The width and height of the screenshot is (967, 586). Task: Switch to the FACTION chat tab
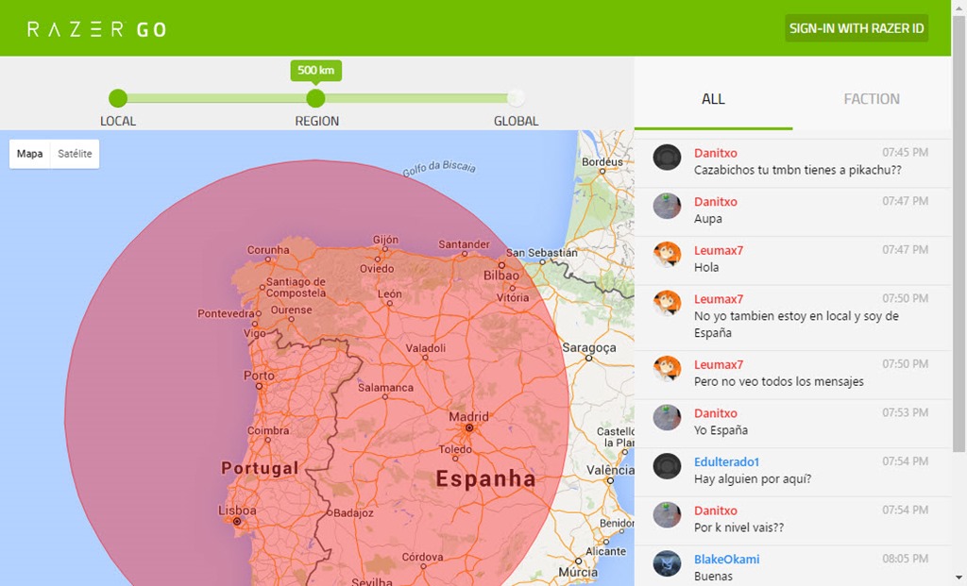point(871,99)
